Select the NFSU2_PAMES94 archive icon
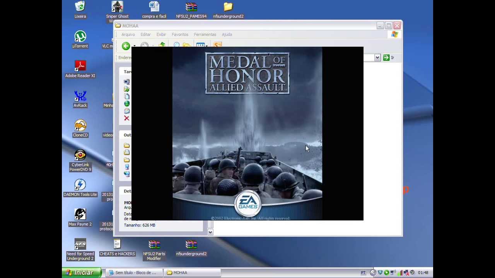Image resolution: width=495 pixels, height=278 pixels. point(191,10)
